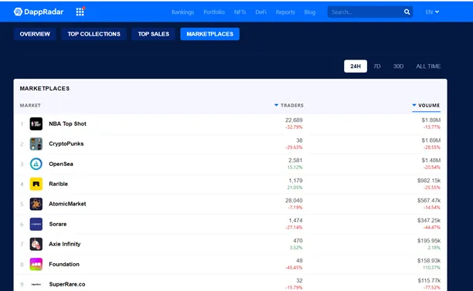Image resolution: width=473 pixels, height=291 pixels.
Task: Click CryptoPunks volume $1.69M
Action: tap(431, 140)
